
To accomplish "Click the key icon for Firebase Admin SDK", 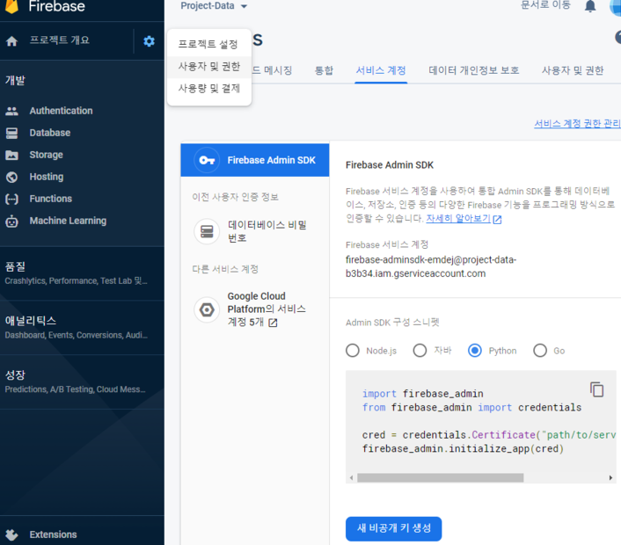I will 207,160.
